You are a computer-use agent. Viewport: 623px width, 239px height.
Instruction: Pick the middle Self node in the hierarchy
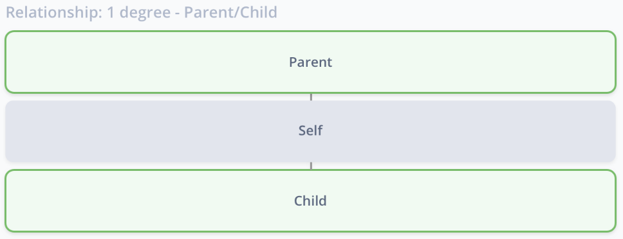pyautogui.click(x=310, y=131)
